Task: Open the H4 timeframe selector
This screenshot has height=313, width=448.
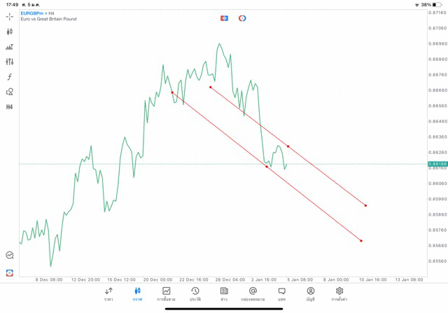Action: pyautogui.click(x=10, y=107)
